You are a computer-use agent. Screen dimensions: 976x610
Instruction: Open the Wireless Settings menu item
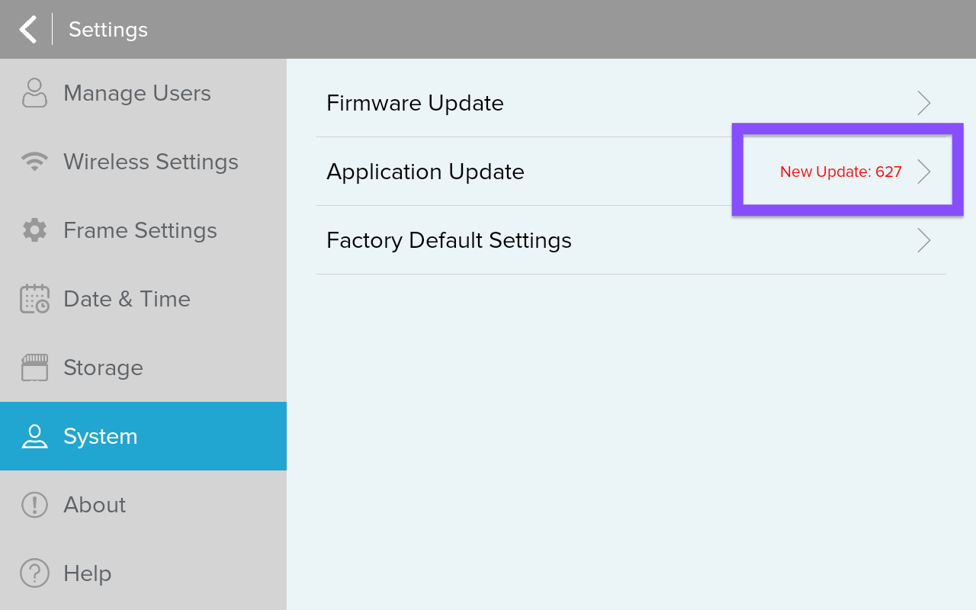(150, 162)
